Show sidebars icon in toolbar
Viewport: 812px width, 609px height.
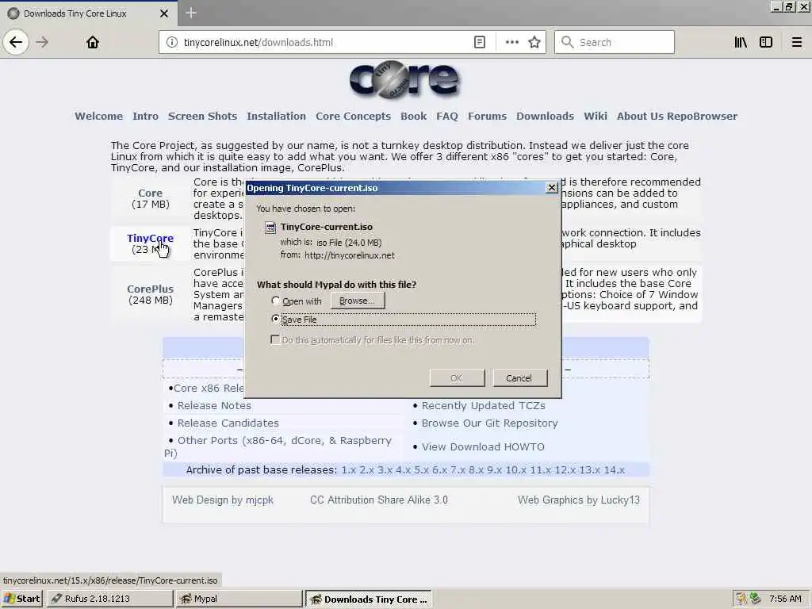[766, 43]
